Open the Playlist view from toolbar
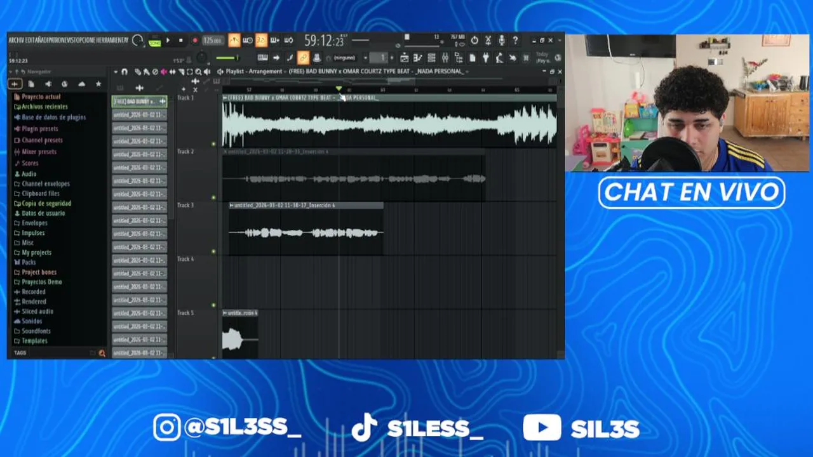Viewport: 813px width, 457px height. tap(405, 58)
